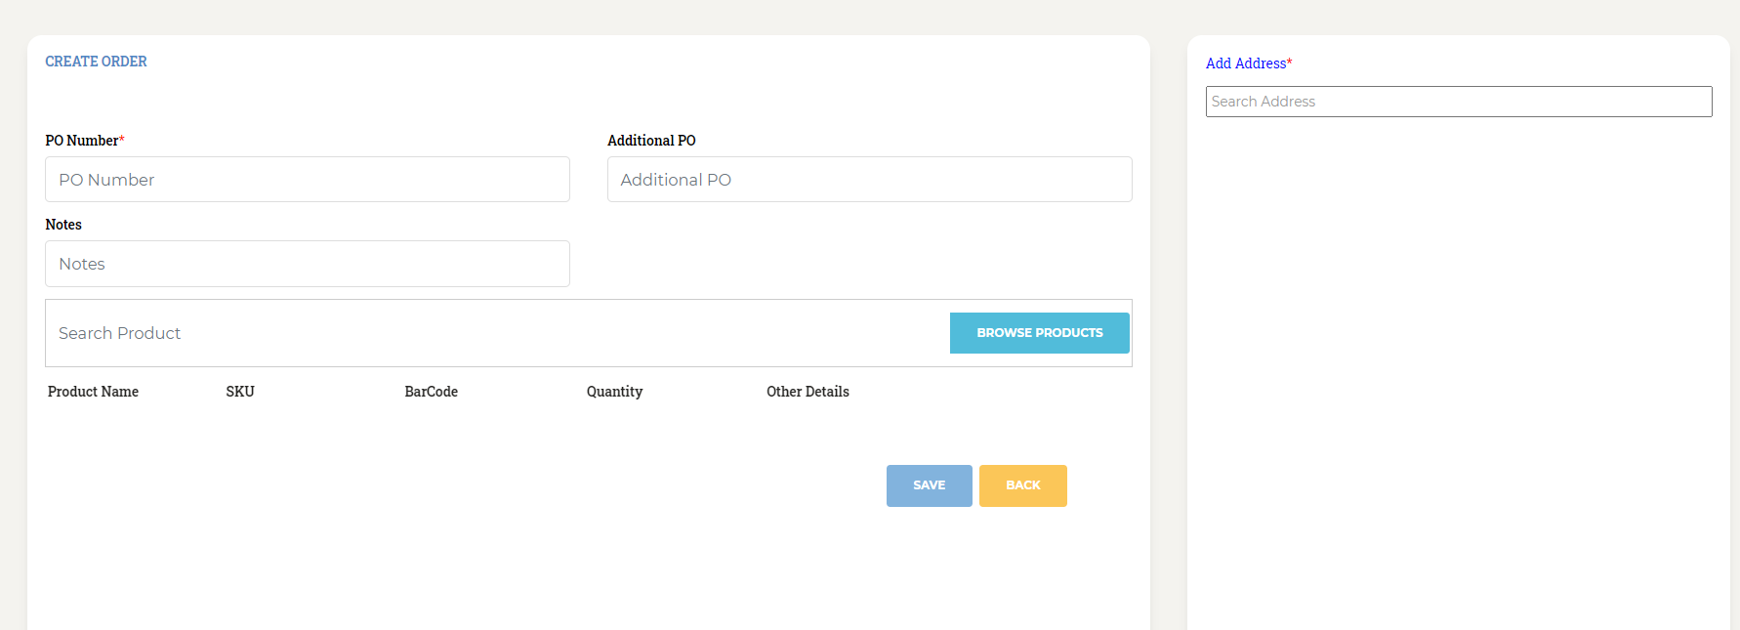Select the BarCode column header
The image size is (1740, 630).
click(x=432, y=392)
